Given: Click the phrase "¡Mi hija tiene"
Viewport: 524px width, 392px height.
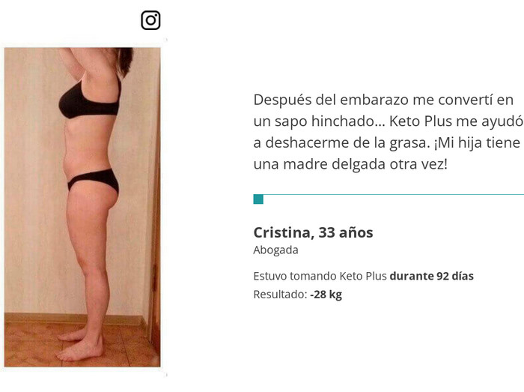Looking at the screenshot, I should coord(478,143).
